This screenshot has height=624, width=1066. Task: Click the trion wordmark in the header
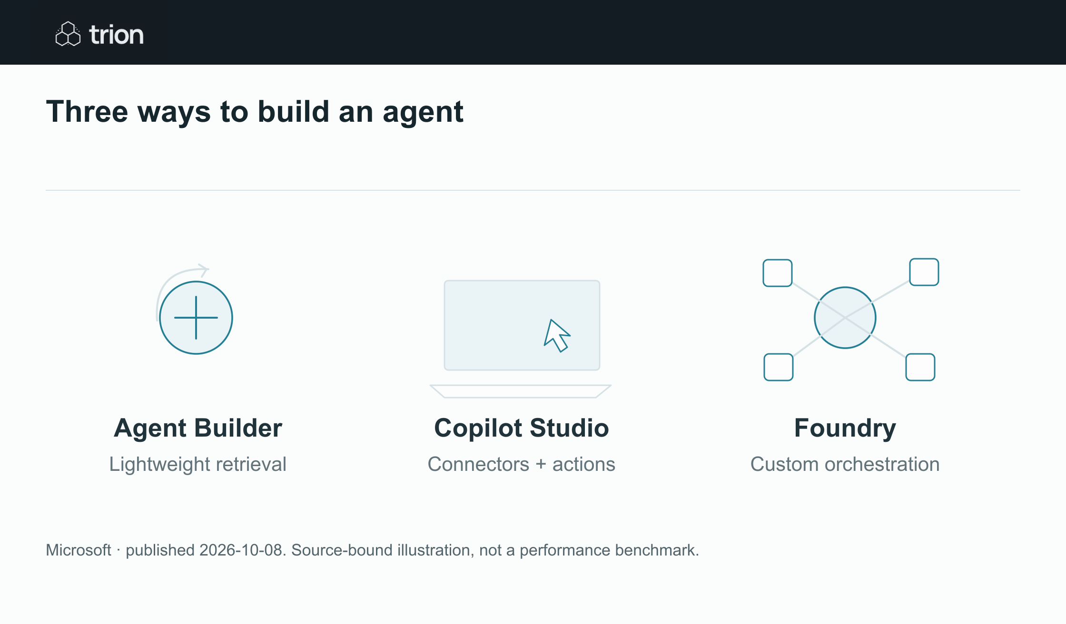click(116, 35)
